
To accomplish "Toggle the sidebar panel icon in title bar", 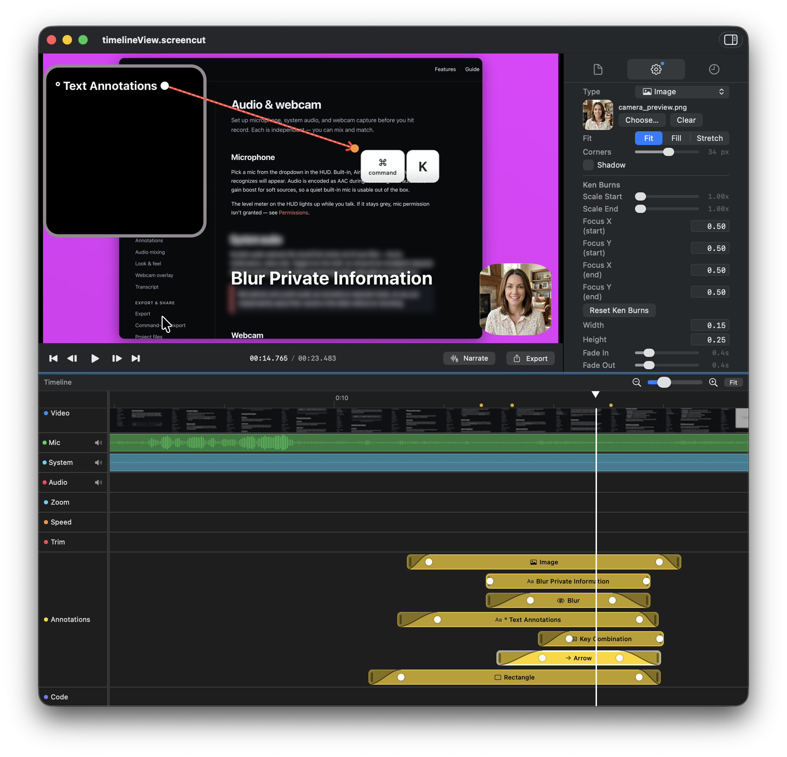I will [730, 40].
